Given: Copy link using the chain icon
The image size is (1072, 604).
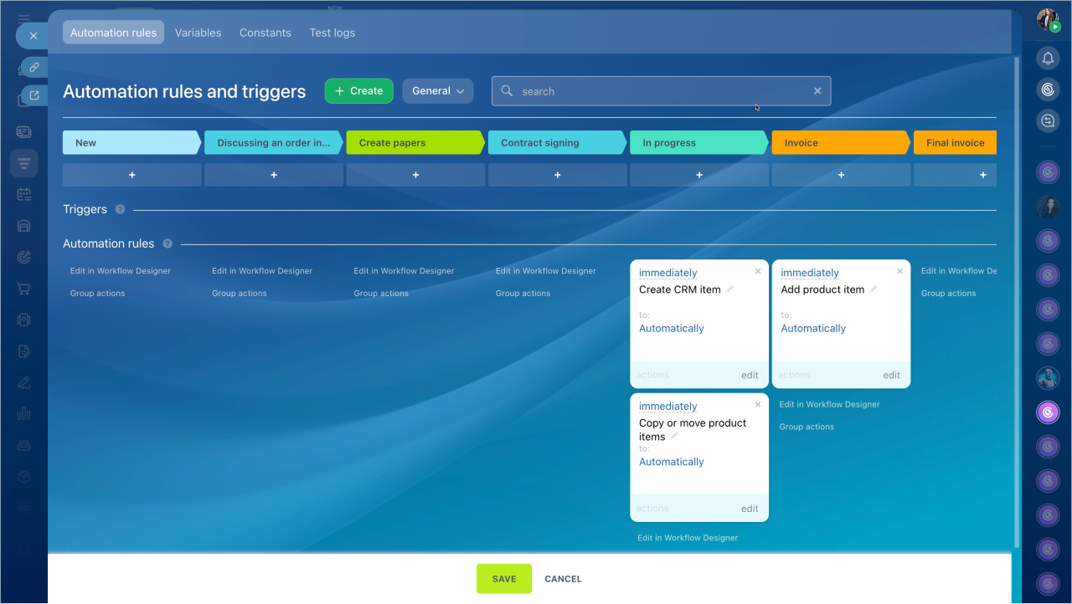Looking at the screenshot, I should pyautogui.click(x=34, y=67).
